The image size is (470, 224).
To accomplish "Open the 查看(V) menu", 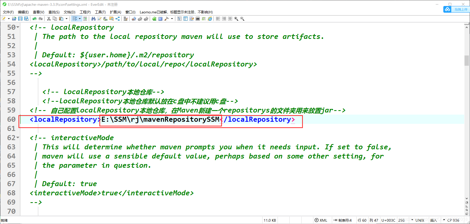I will (x=38, y=12).
